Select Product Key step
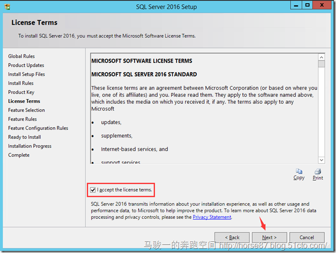336x253 pixels. [x=21, y=92]
